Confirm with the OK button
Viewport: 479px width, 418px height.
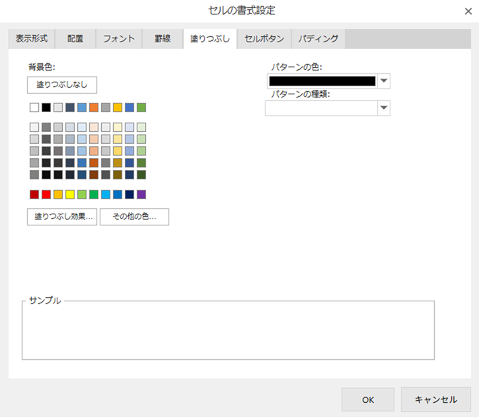coord(368,400)
